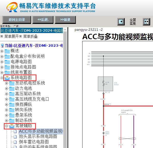Screen dimensions: 153x148
Task: Expand the 换挡操纵 plus box
Action: [6, 105]
